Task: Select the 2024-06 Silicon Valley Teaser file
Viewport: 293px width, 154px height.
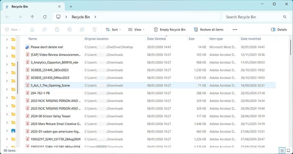Action: click(51, 116)
